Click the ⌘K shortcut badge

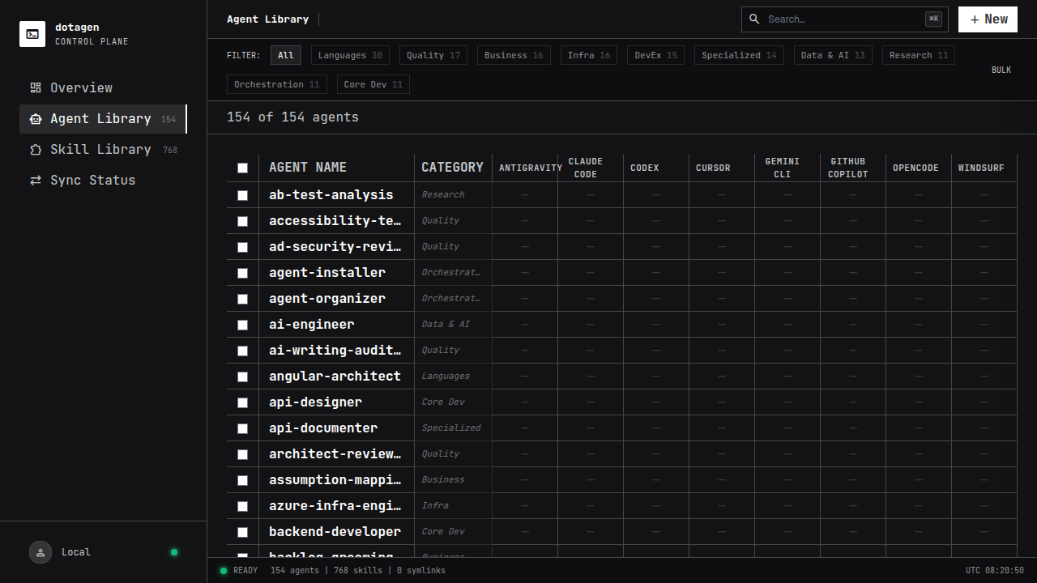click(933, 19)
